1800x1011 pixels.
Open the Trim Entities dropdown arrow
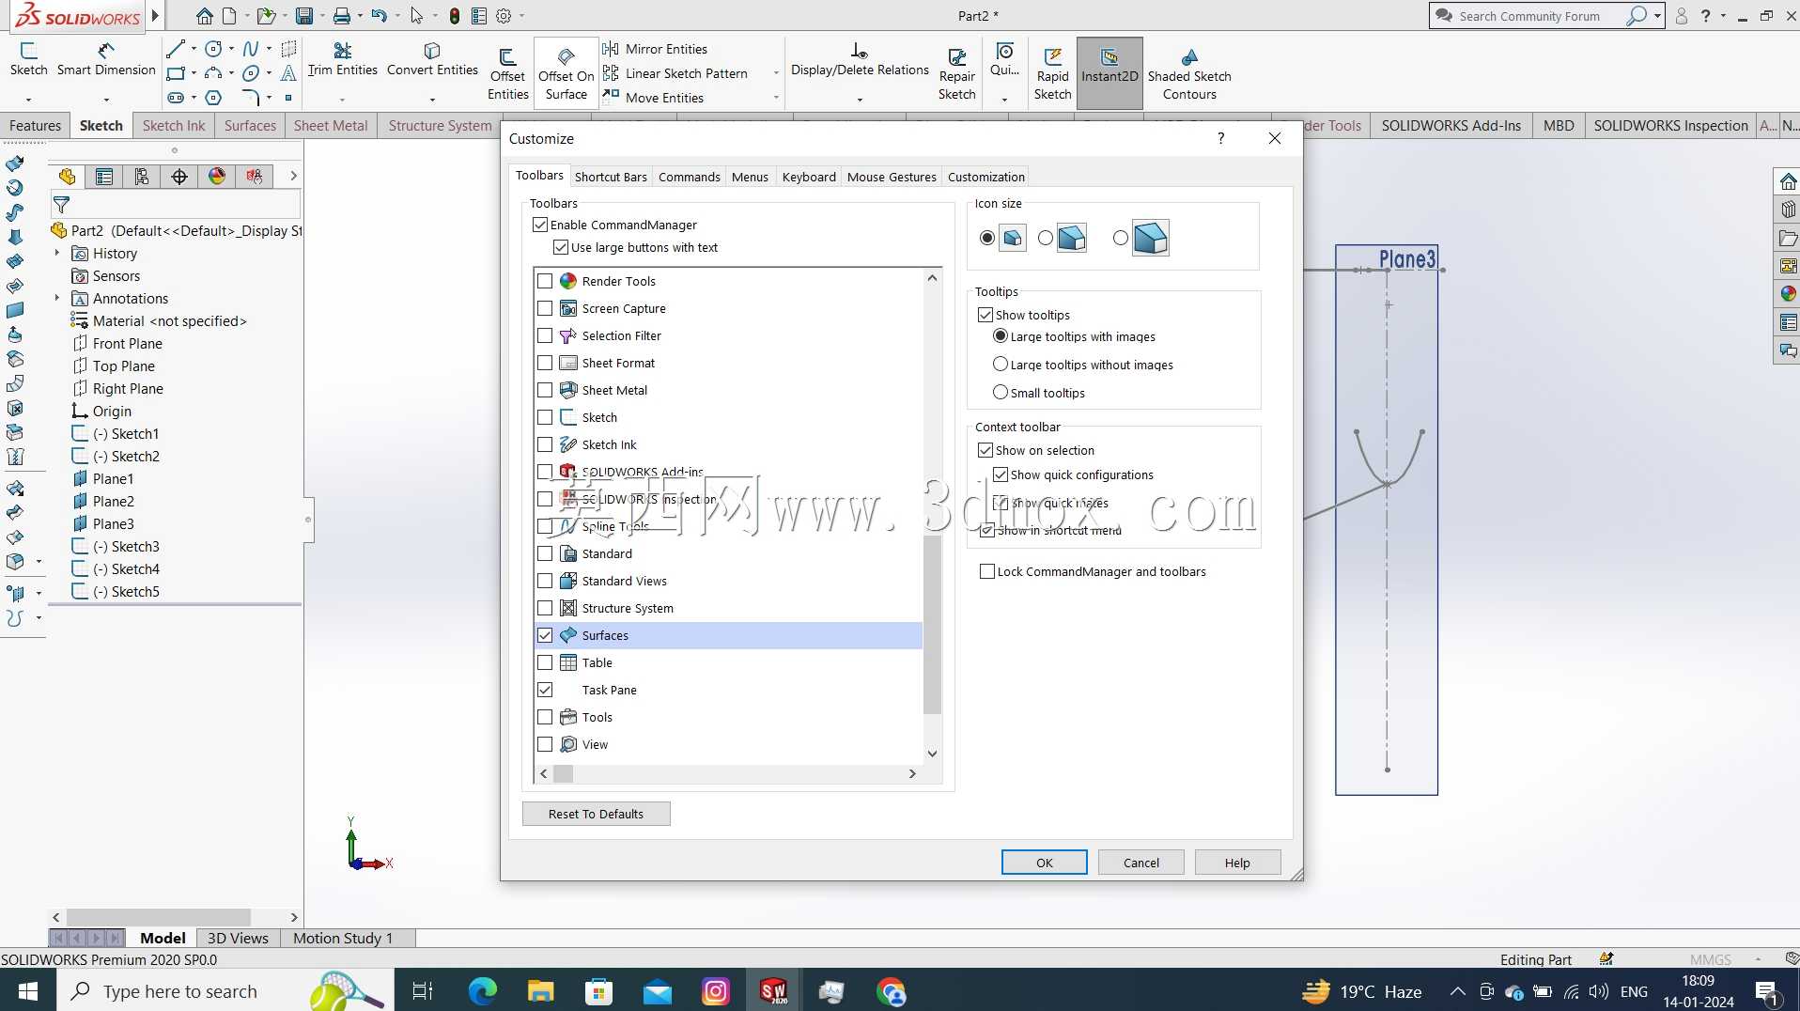click(342, 99)
